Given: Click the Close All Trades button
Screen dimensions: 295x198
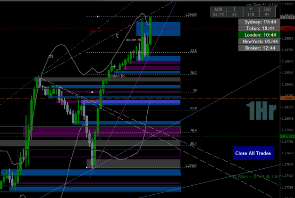Looking at the screenshot, I should tap(253, 153).
